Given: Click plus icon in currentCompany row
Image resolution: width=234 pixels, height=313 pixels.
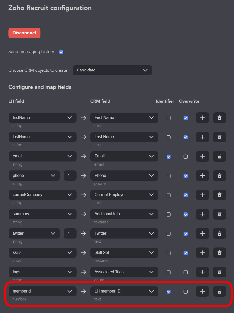Looking at the screenshot, I should [203, 195].
